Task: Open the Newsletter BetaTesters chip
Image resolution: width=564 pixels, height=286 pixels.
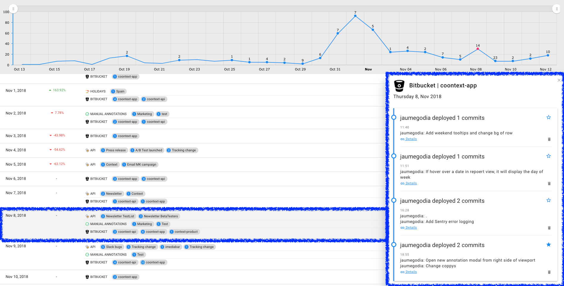Action: pyautogui.click(x=159, y=216)
